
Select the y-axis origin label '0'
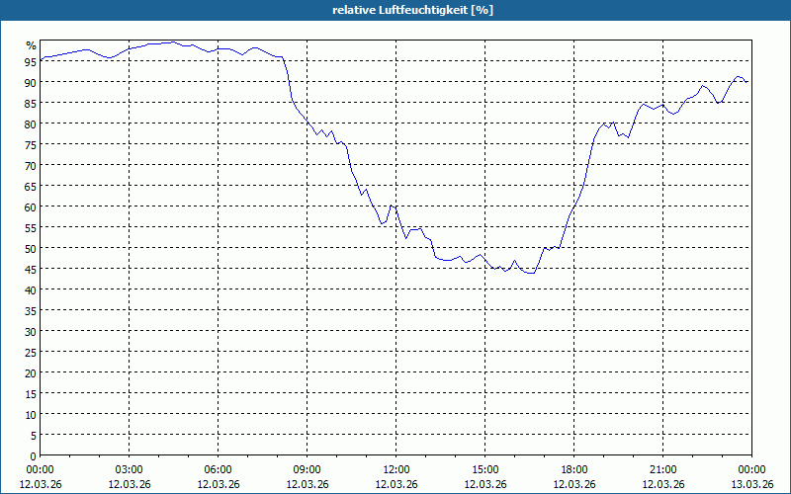[34, 456]
